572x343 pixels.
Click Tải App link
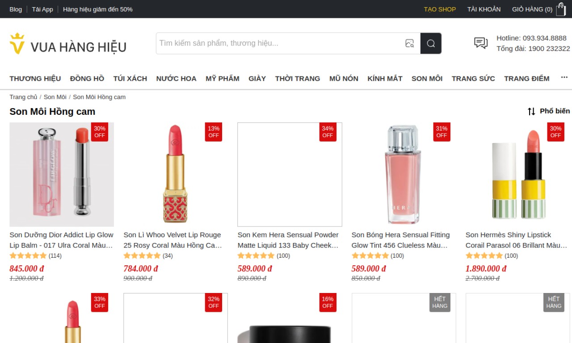click(42, 9)
